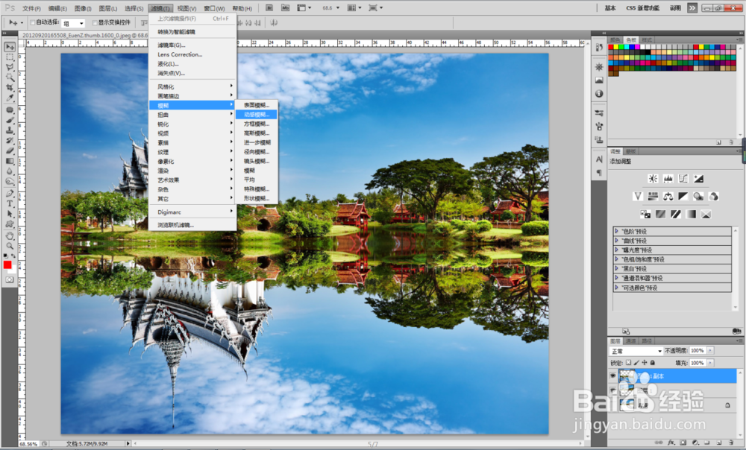Pick the yellow swatch in the top row
This screenshot has width=746, height=450.
pos(617,47)
